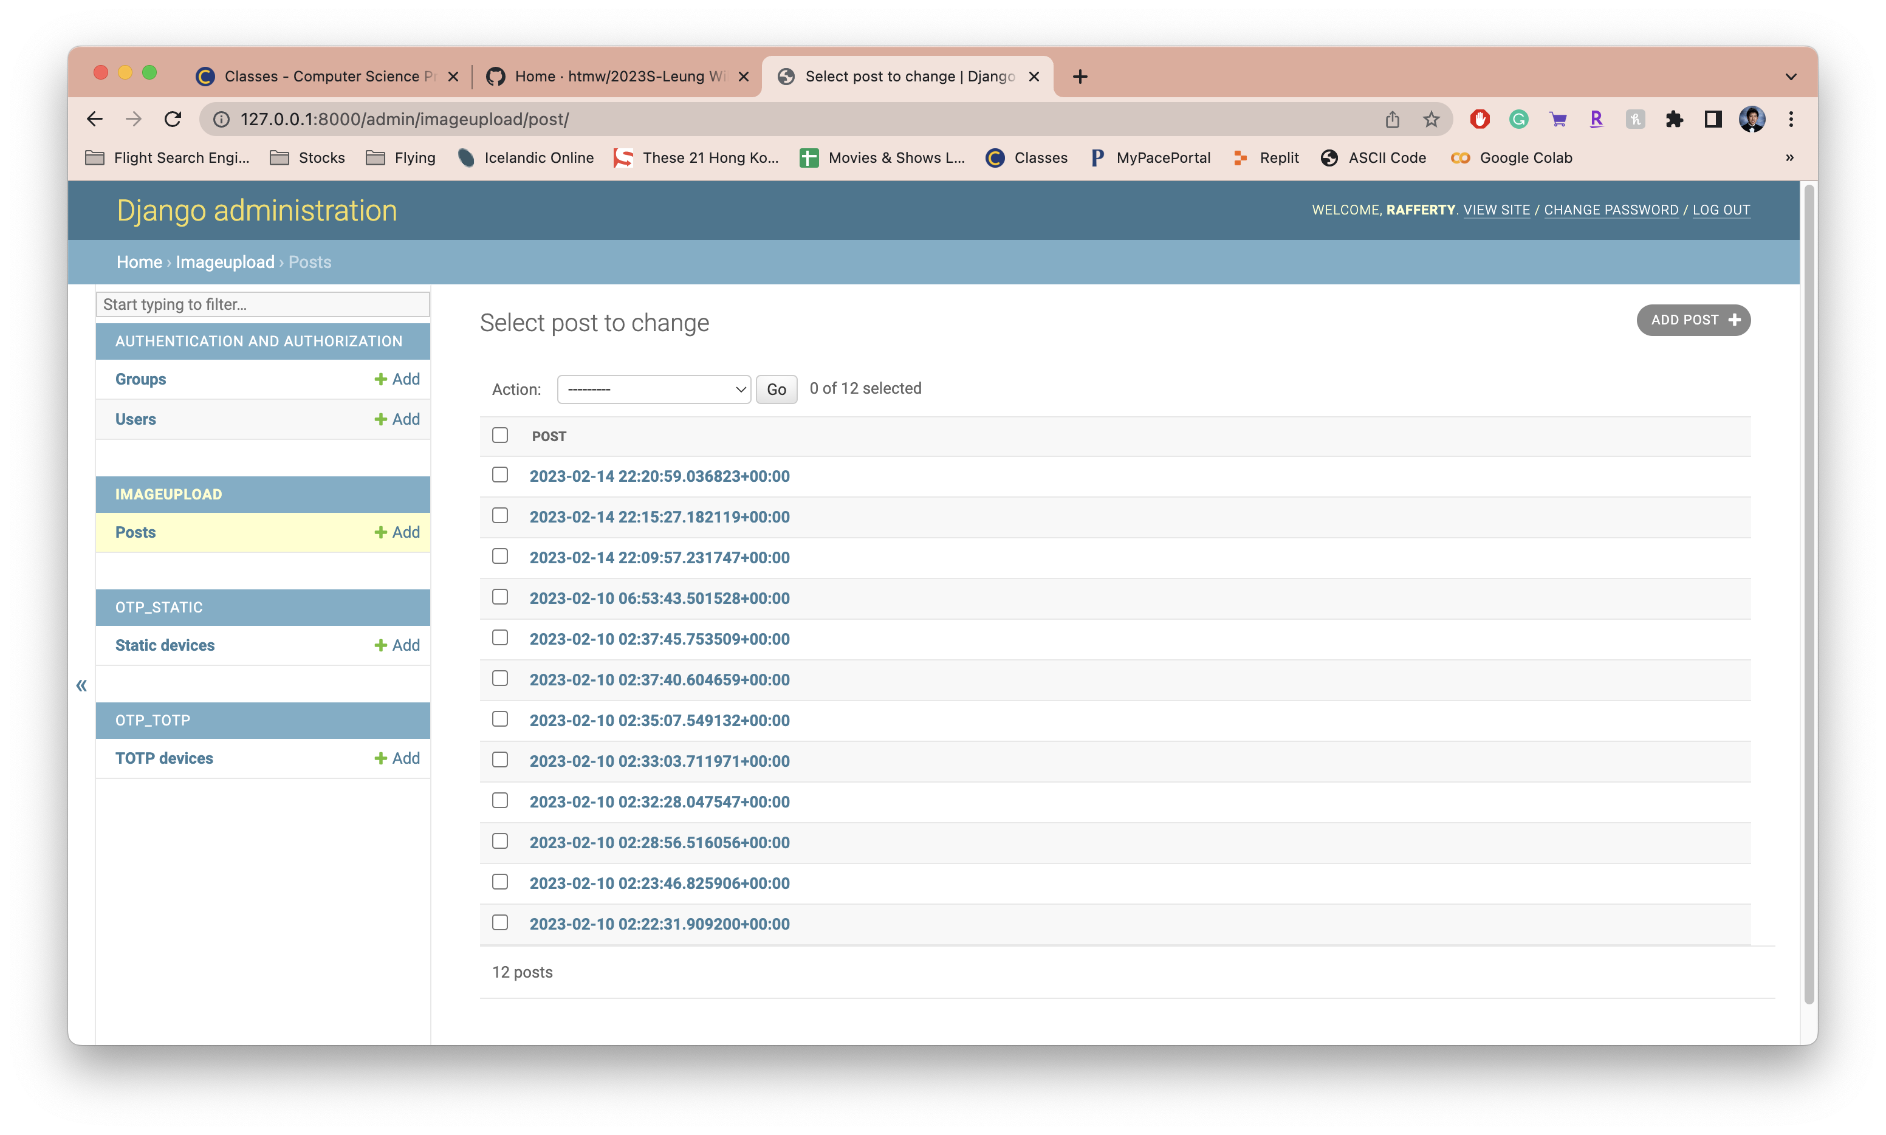Open the Action dropdown
Screen dimensions: 1886x1135
(654, 389)
